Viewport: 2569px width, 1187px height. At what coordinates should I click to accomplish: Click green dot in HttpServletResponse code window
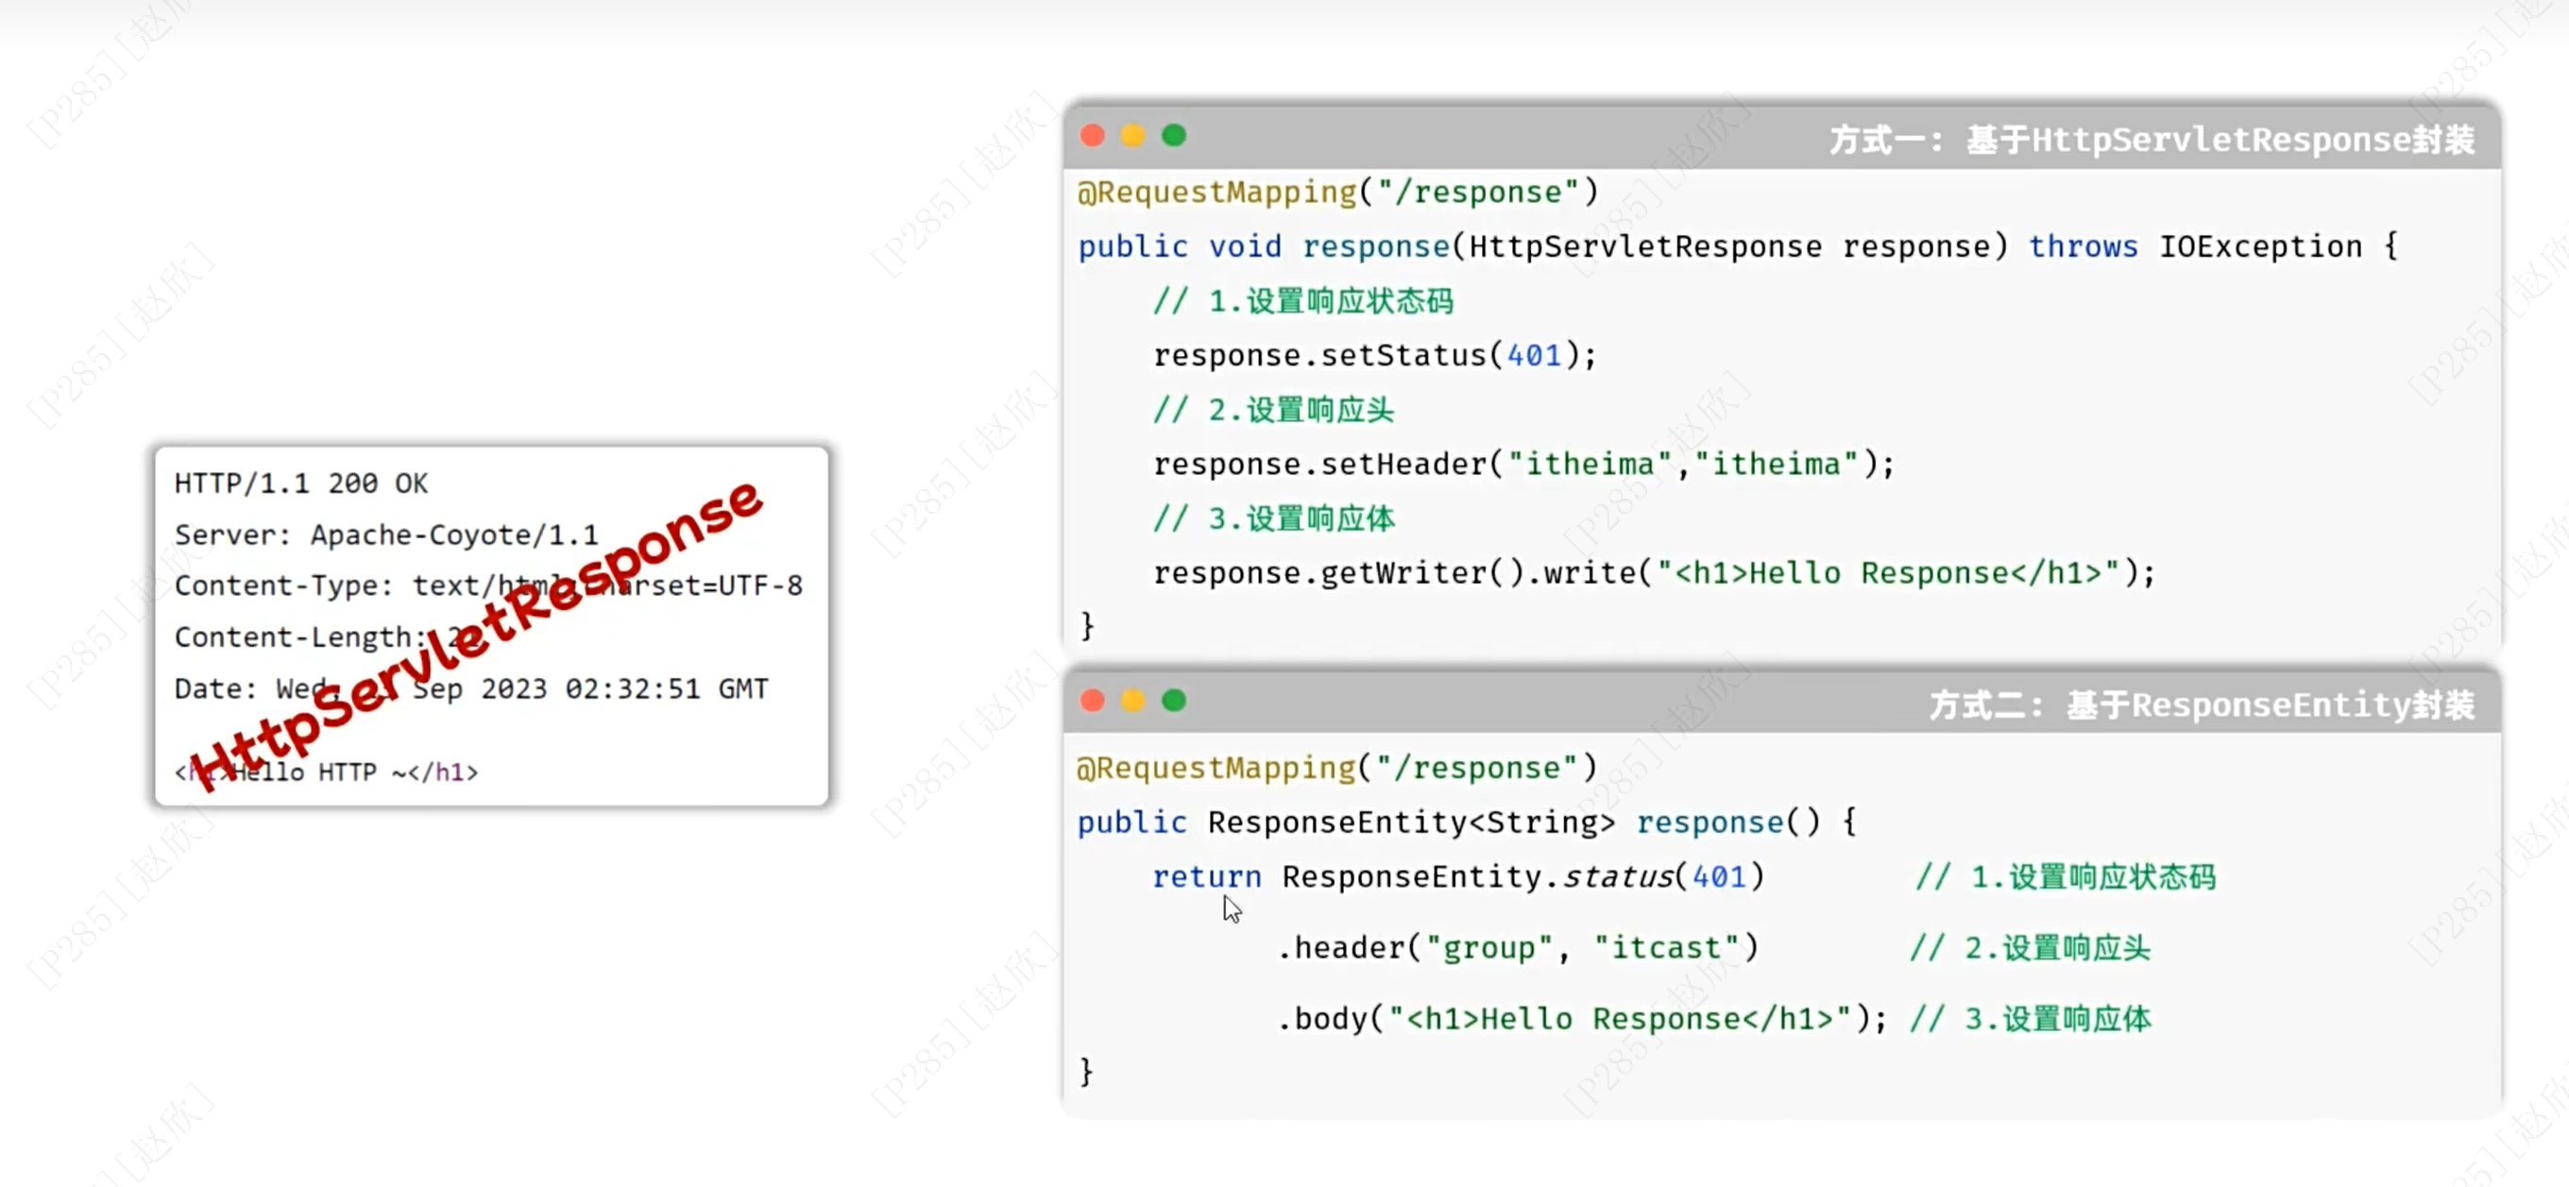tap(1174, 136)
